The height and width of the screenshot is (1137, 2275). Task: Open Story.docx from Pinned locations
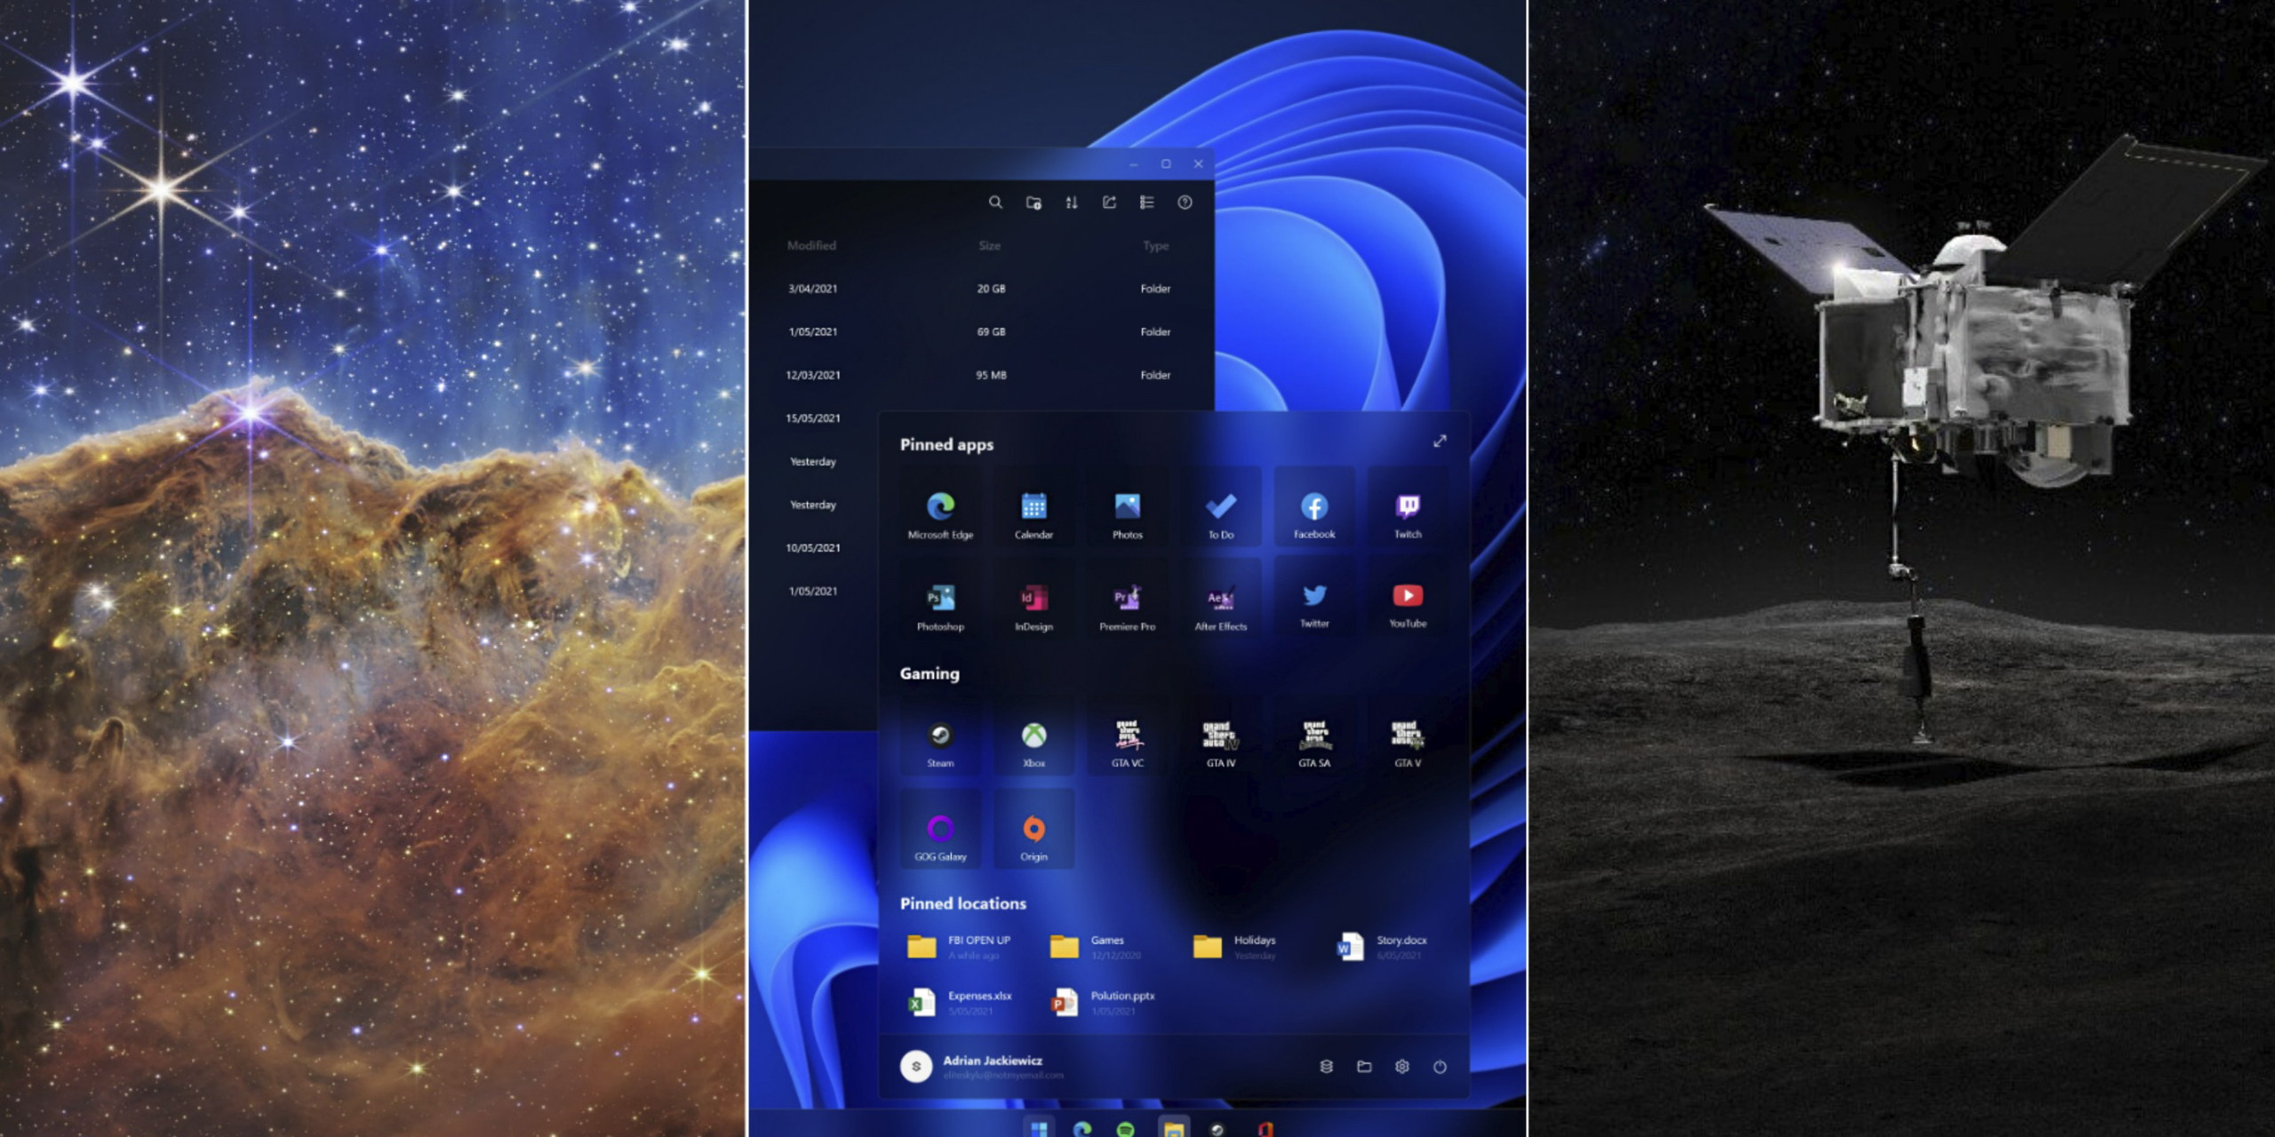1352,946
